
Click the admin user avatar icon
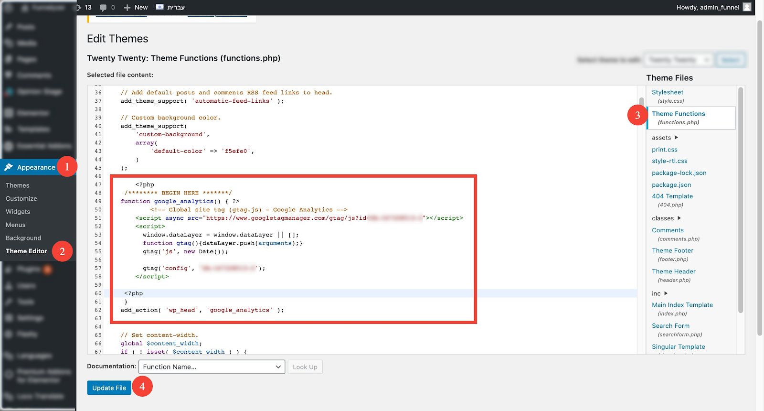747,7
